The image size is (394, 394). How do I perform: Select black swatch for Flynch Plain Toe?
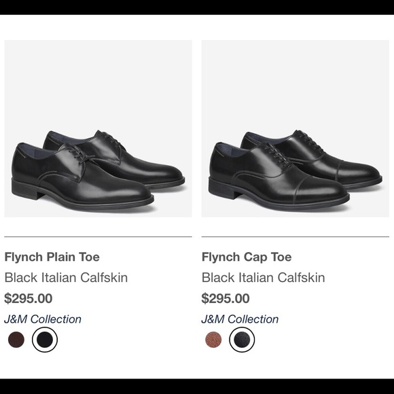click(x=45, y=340)
